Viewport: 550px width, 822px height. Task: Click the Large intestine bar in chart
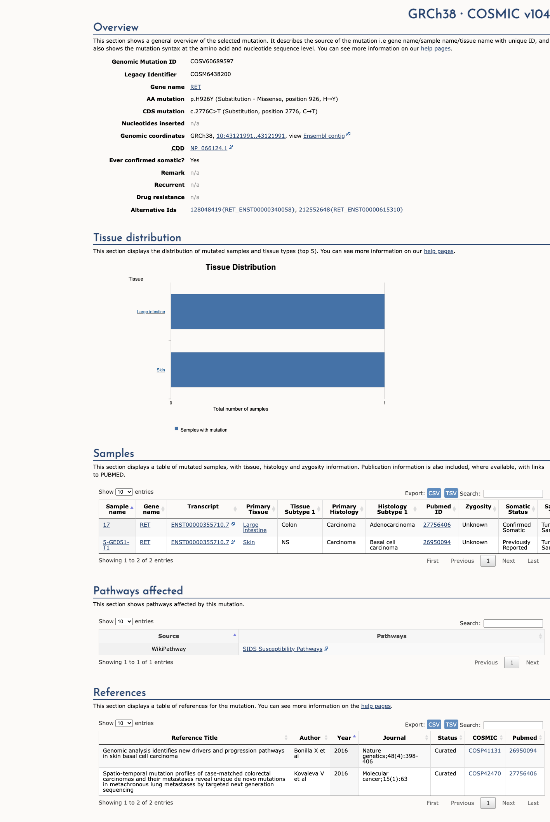pyautogui.click(x=278, y=312)
